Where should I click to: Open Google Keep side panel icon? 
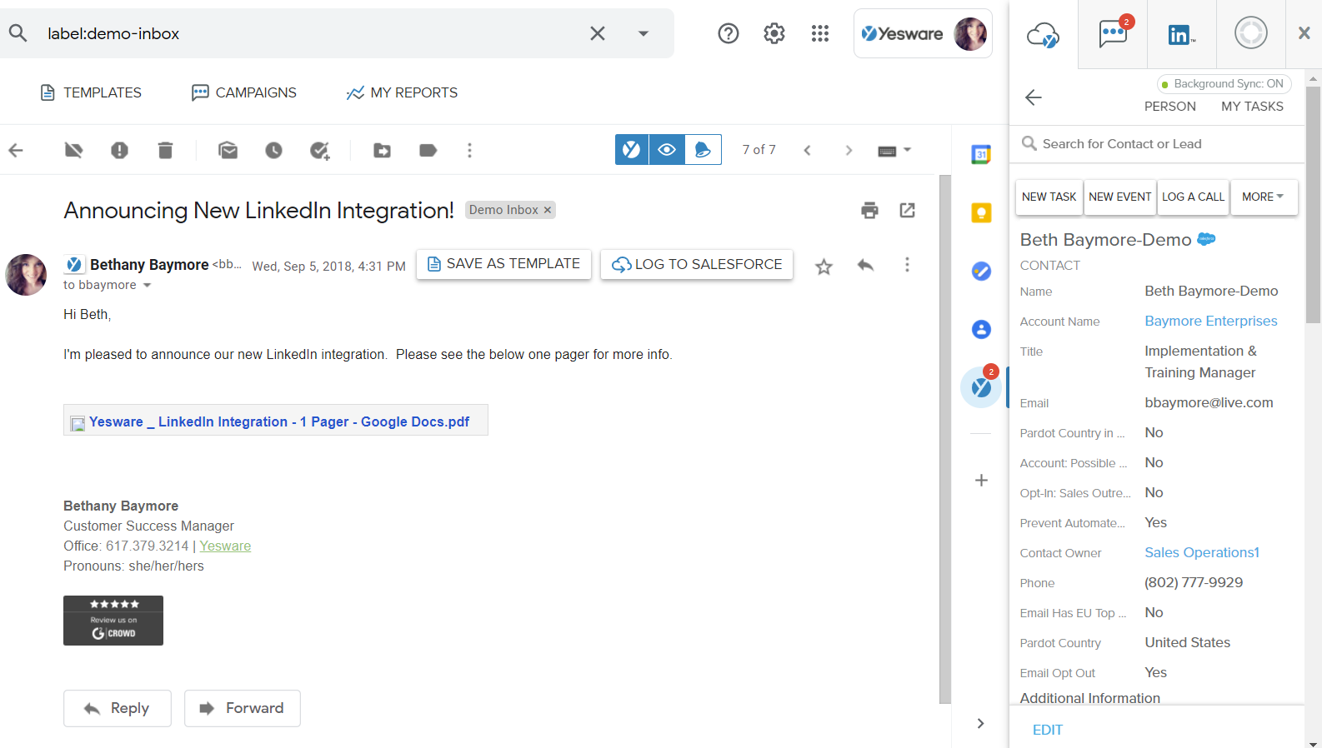pos(981,213)
